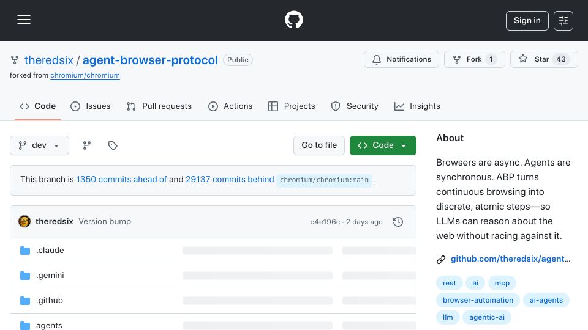
Task: Open the Projects tab
Action: point(292,106)
